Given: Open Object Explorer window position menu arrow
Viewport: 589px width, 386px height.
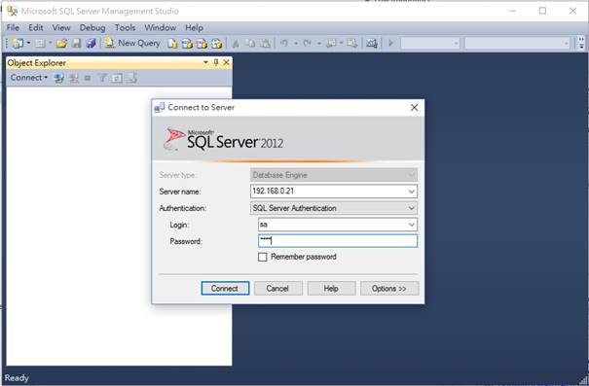Looking at the screenshot, I should pyautogui.click(x=205, y=62).
